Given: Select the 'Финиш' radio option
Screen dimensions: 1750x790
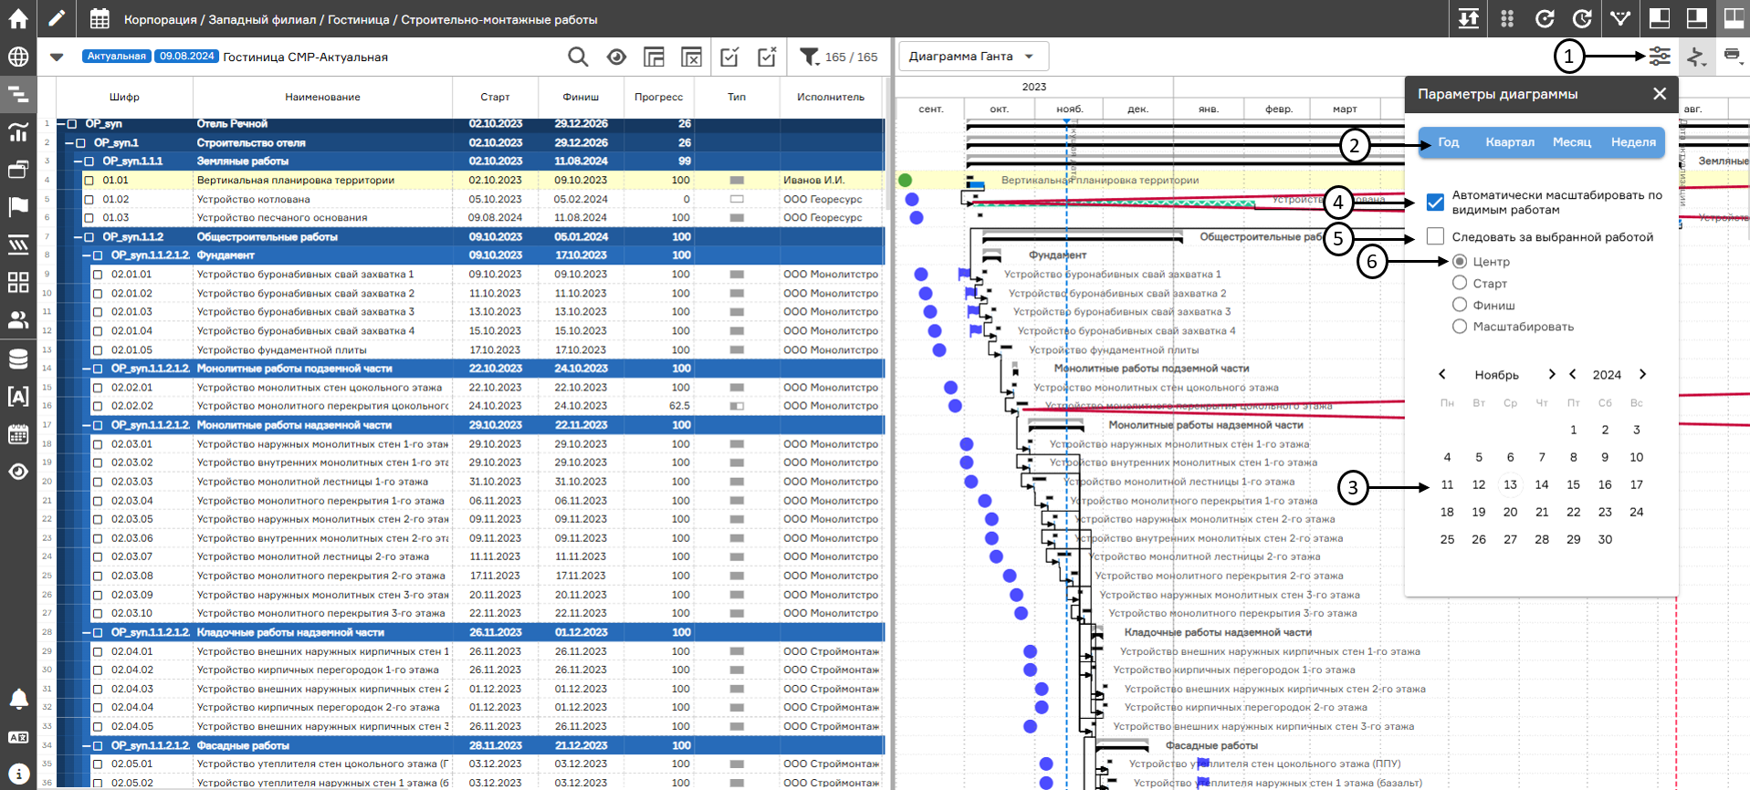Looking at the screenshot, I should pos(1460,305).
